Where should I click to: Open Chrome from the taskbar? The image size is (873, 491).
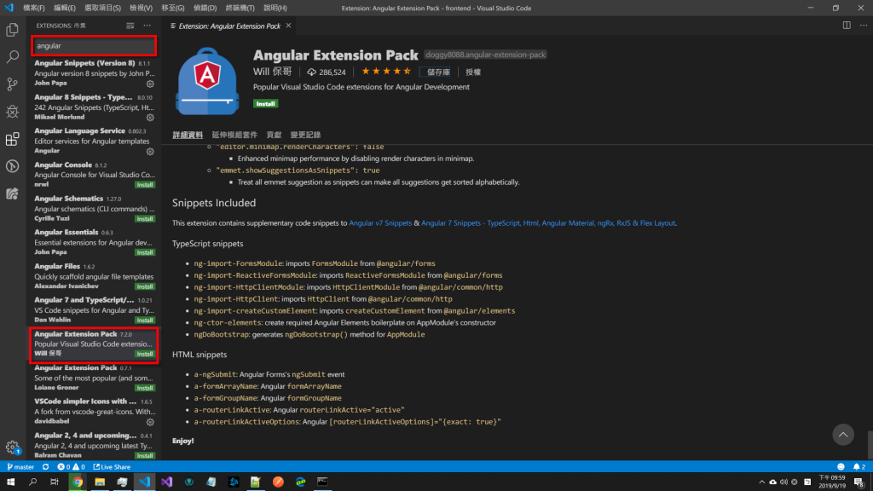(x=78, y=482)
